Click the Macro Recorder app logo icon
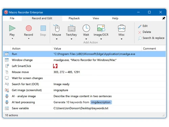Viewport: 169px width, 127px height. (x=6, y=12)
